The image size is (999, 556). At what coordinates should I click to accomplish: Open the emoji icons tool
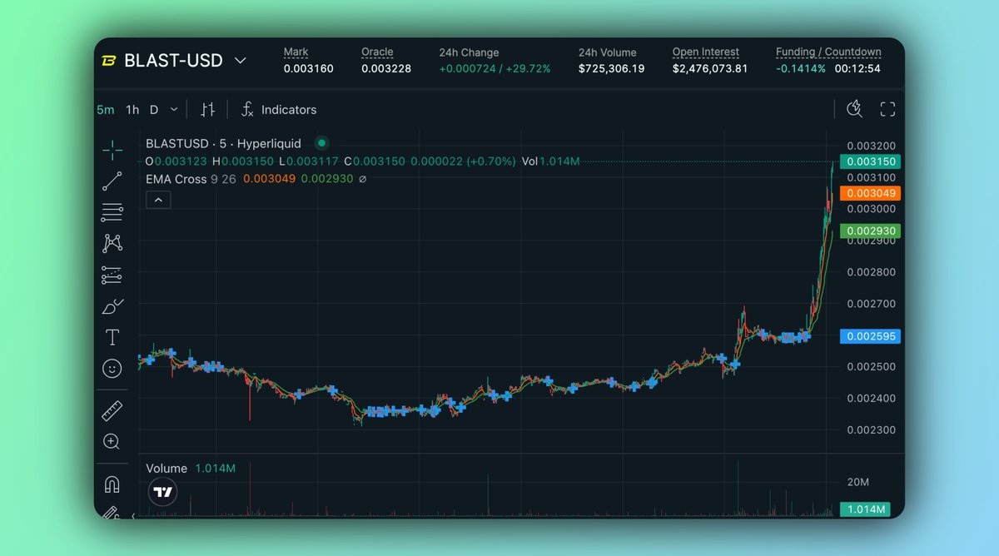pyautogui.click(x=112, y=368)
